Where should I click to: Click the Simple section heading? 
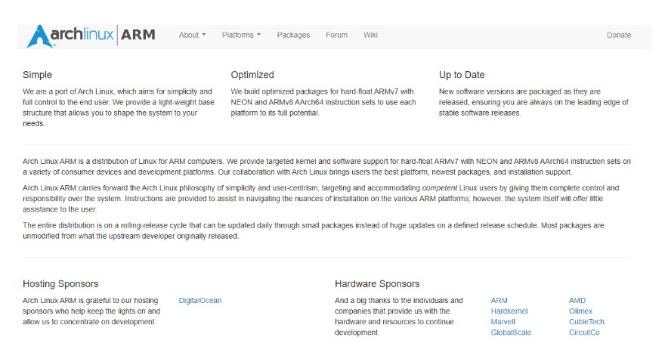[38, 75]
